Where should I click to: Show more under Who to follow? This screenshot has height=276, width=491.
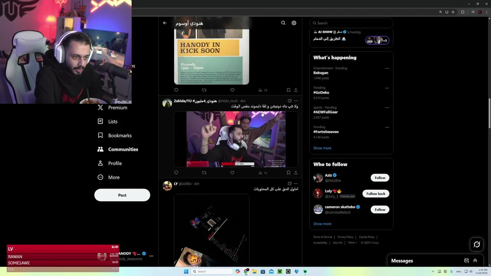(x=322, y=224)
